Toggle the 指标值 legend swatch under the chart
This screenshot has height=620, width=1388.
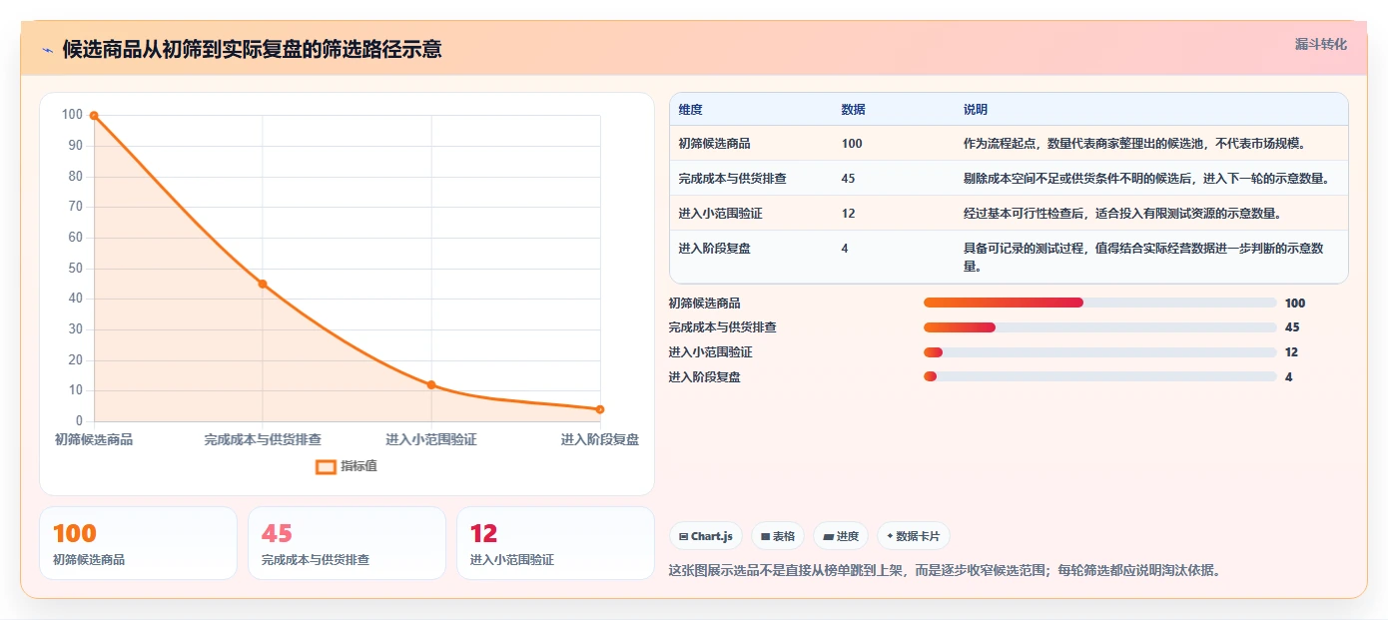point(326,466)
